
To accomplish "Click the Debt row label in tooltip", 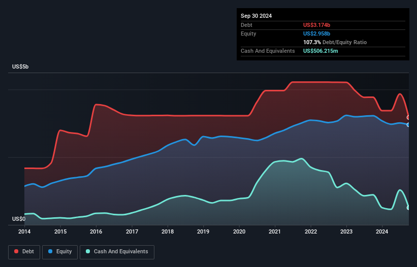I will click(x=246, y=25).
